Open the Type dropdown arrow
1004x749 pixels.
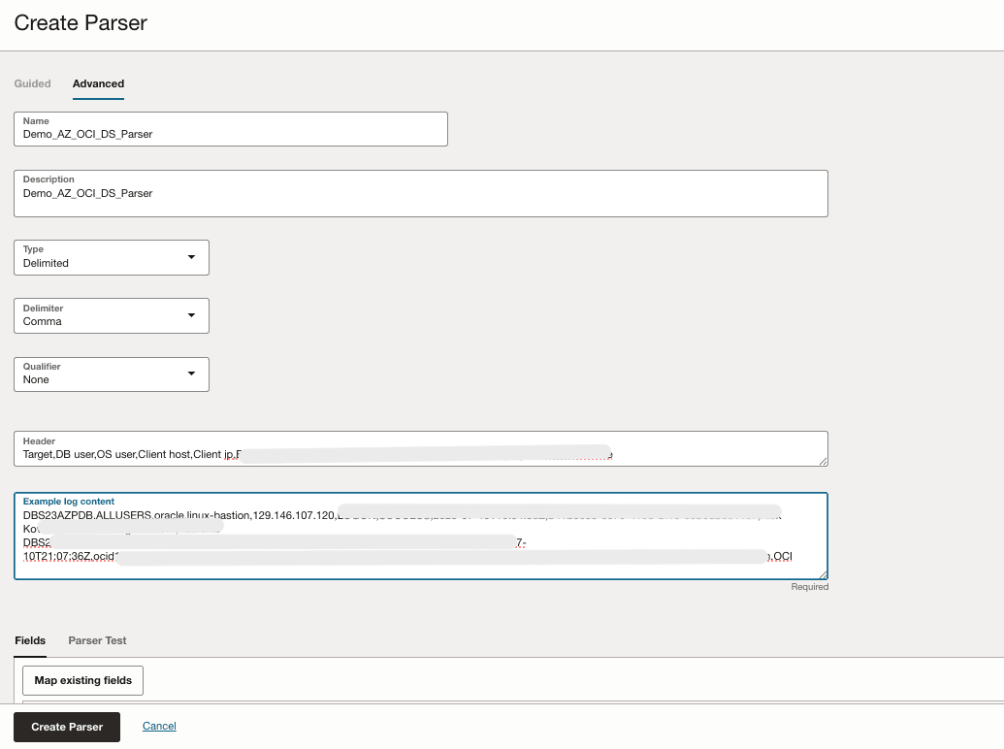point(191,257)
